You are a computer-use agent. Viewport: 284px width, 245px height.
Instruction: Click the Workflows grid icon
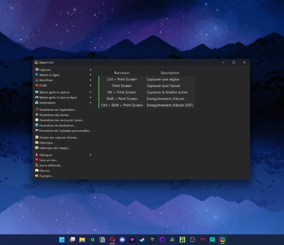pyautogui.click(x=37, y=80)
